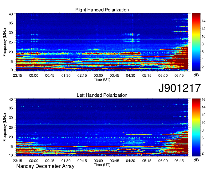Click the left-handed polarization spectrogram image
Viewport: 209px width, 170px height.
click(x=102, y=127)
